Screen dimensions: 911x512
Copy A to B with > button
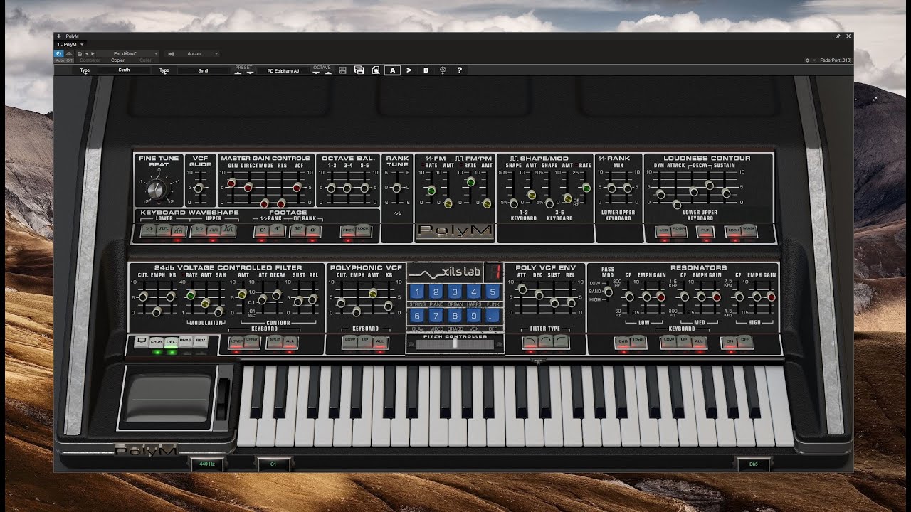click(409, 70)
